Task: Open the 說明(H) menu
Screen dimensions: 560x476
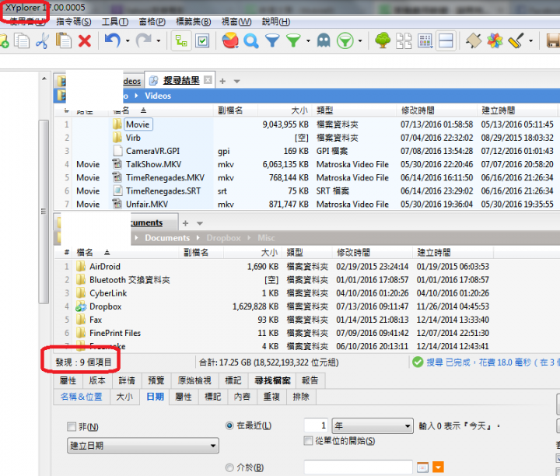Action: click(x=276, y=22)
